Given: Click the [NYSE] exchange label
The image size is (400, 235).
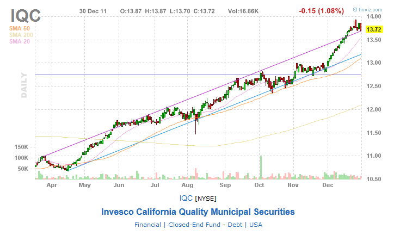Looking at the screenshot, I should point(206,199).
